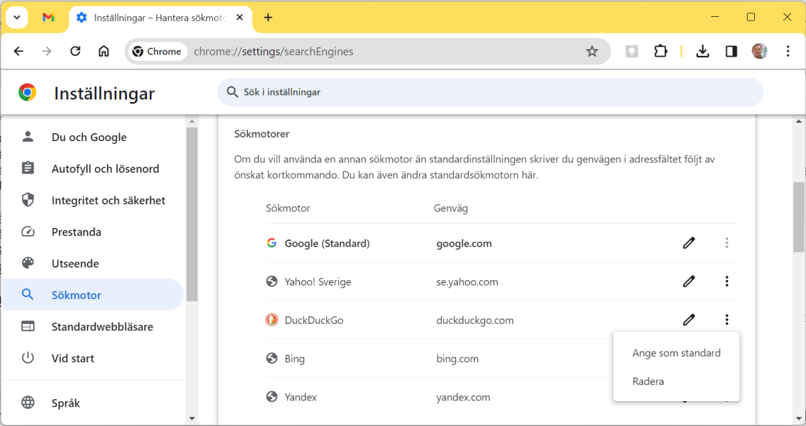The height and width of the screenshot is (426, 806).
Task: Open the tab search chevron
Action: pos(16,17)
